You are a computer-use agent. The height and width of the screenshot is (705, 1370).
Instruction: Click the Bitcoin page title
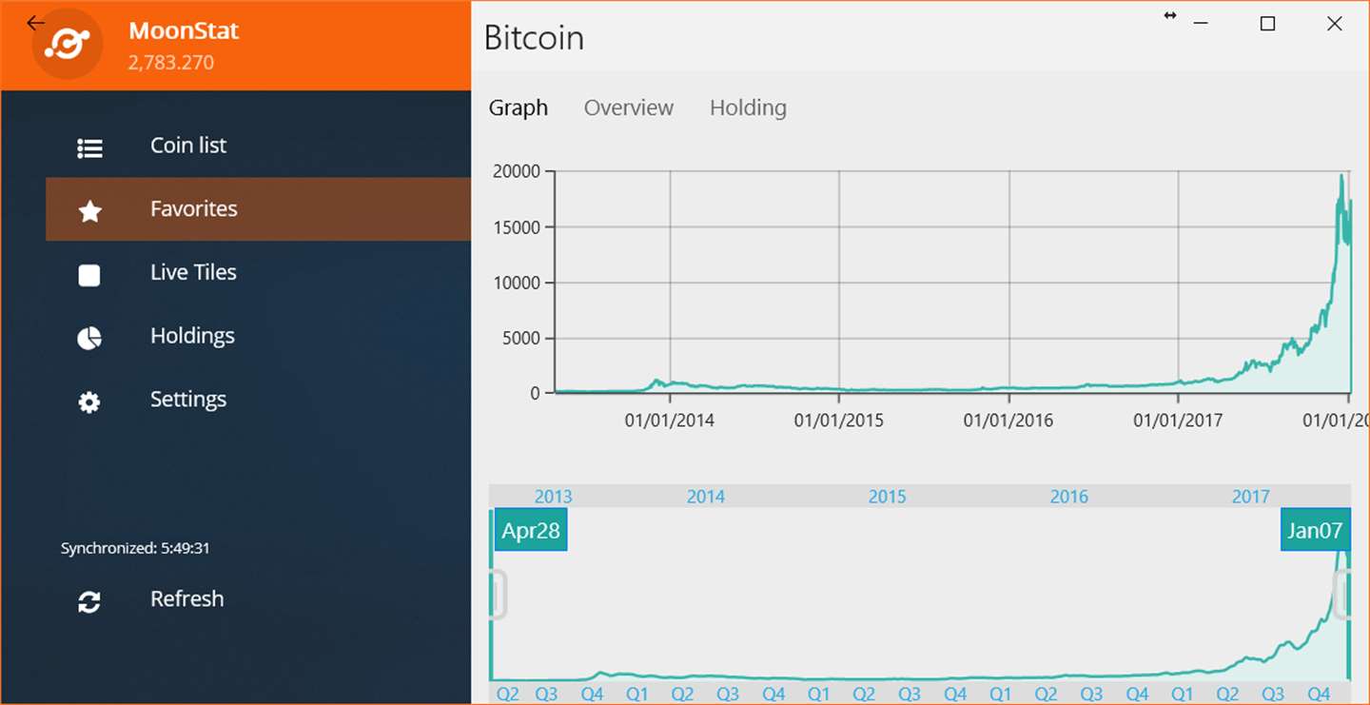click(534, 38)
